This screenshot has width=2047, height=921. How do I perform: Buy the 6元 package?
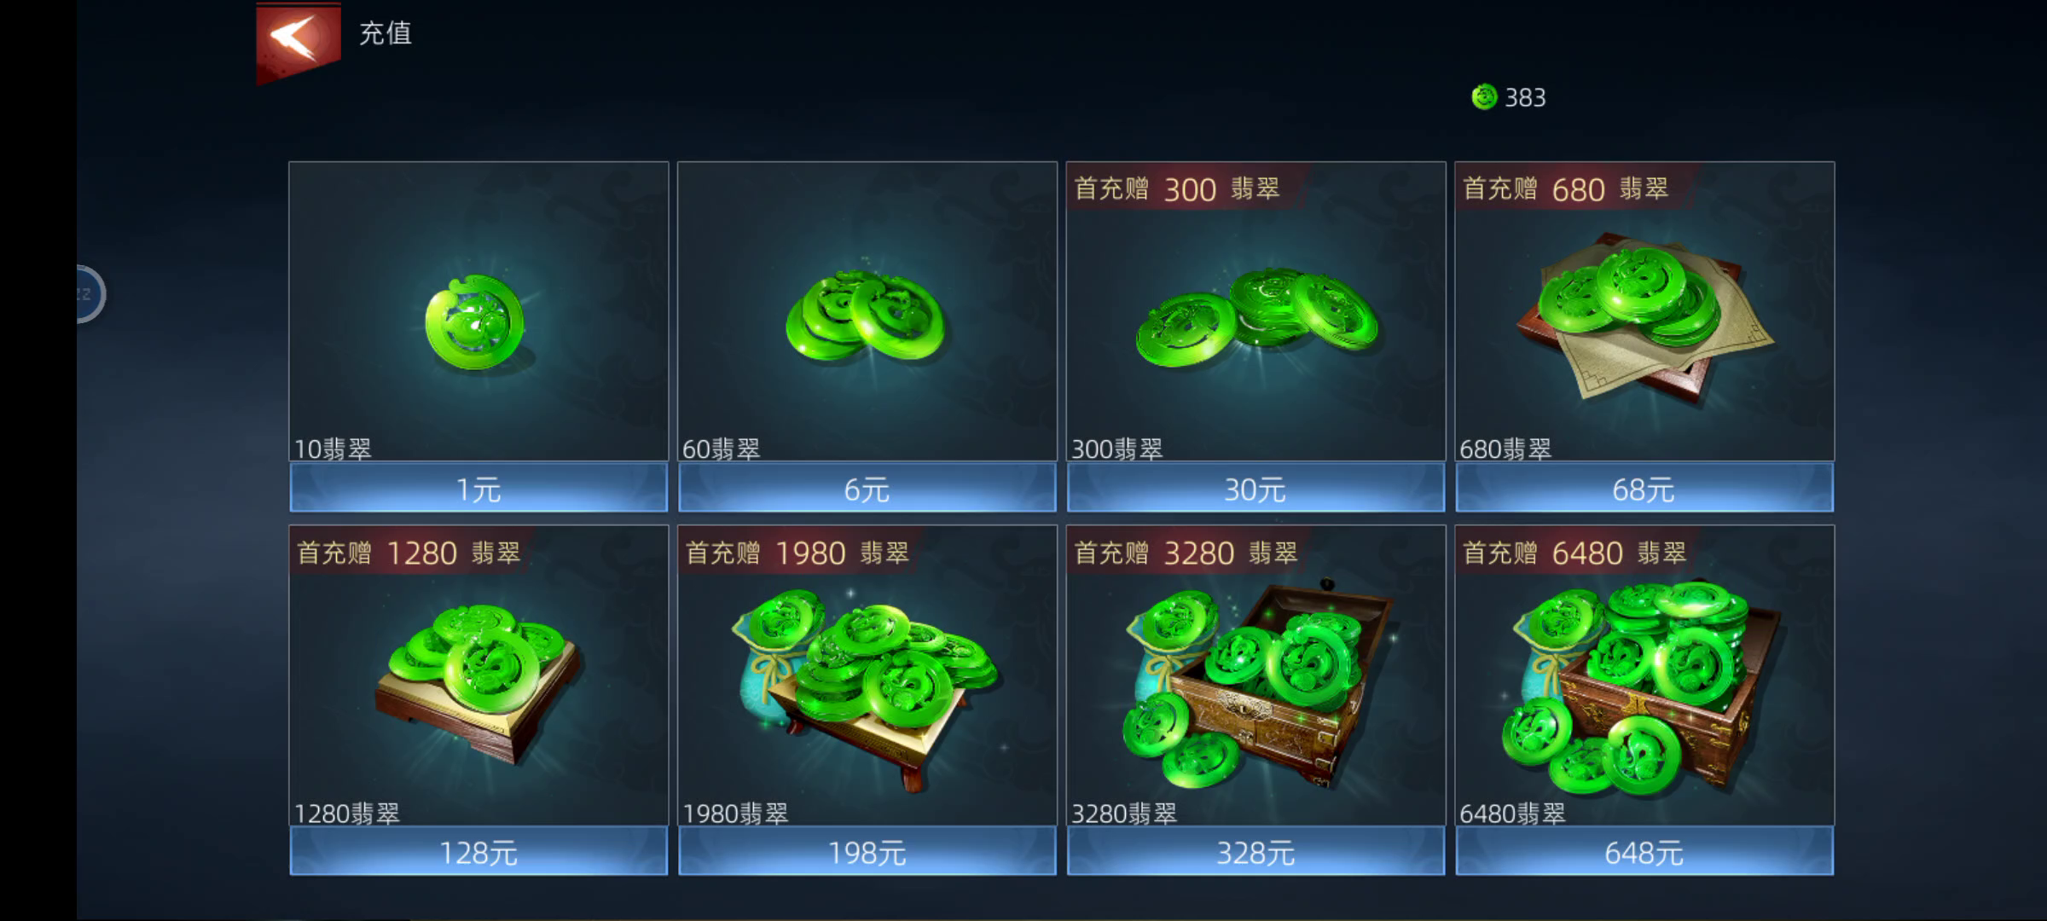click(867, 488)
